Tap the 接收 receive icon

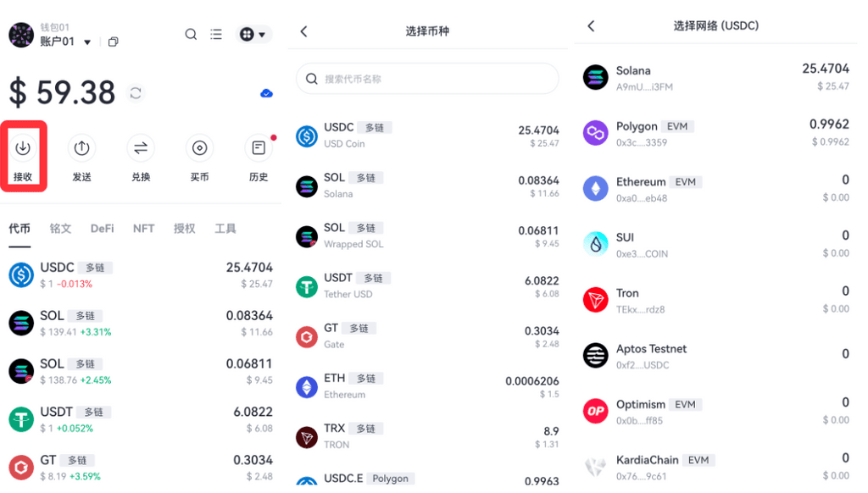(x=23, y=148)
